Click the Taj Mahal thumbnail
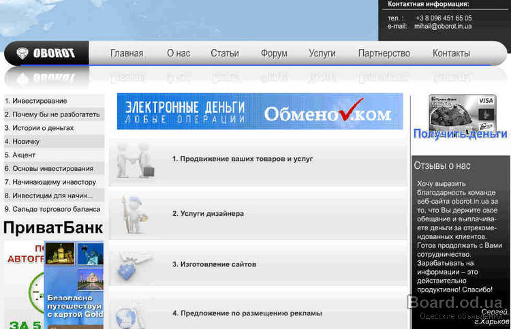The image size is (511, 329). click(91, 279)
